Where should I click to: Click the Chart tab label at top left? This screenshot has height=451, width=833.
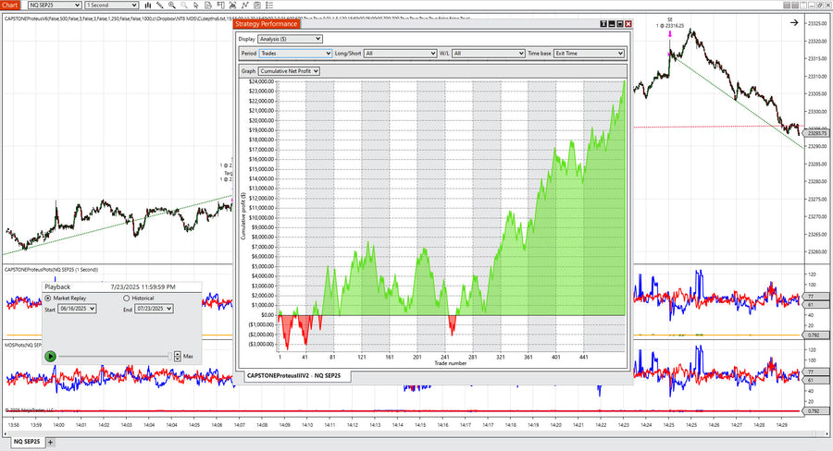click(x=10, y=6)
